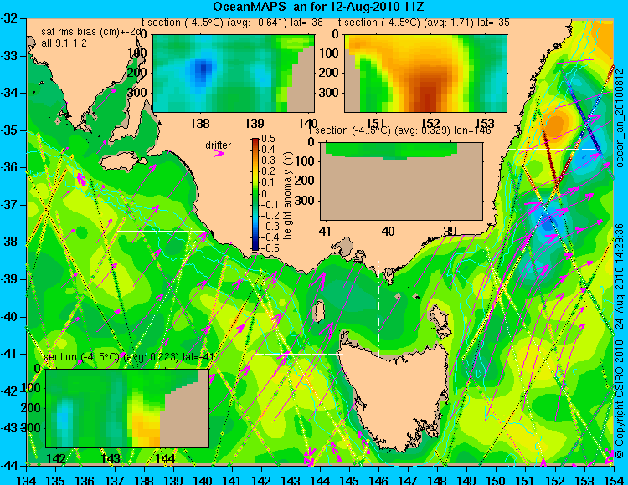628x485 pixels.
Task: Click the -40 tick in the lon=146 inset
Action: [387, 231]
